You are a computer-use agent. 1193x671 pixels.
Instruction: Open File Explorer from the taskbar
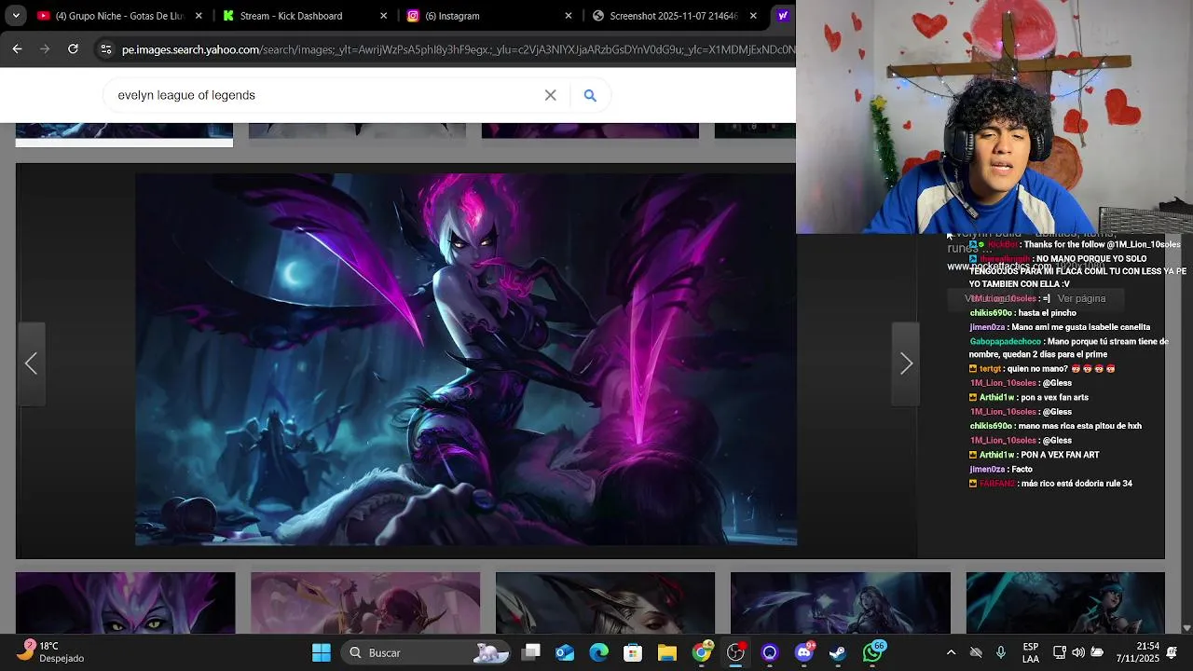tap(667, 652)
